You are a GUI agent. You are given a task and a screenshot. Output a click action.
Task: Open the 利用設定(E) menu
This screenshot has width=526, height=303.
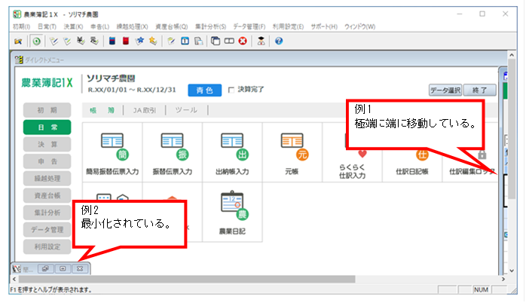[x=288, y=26]
